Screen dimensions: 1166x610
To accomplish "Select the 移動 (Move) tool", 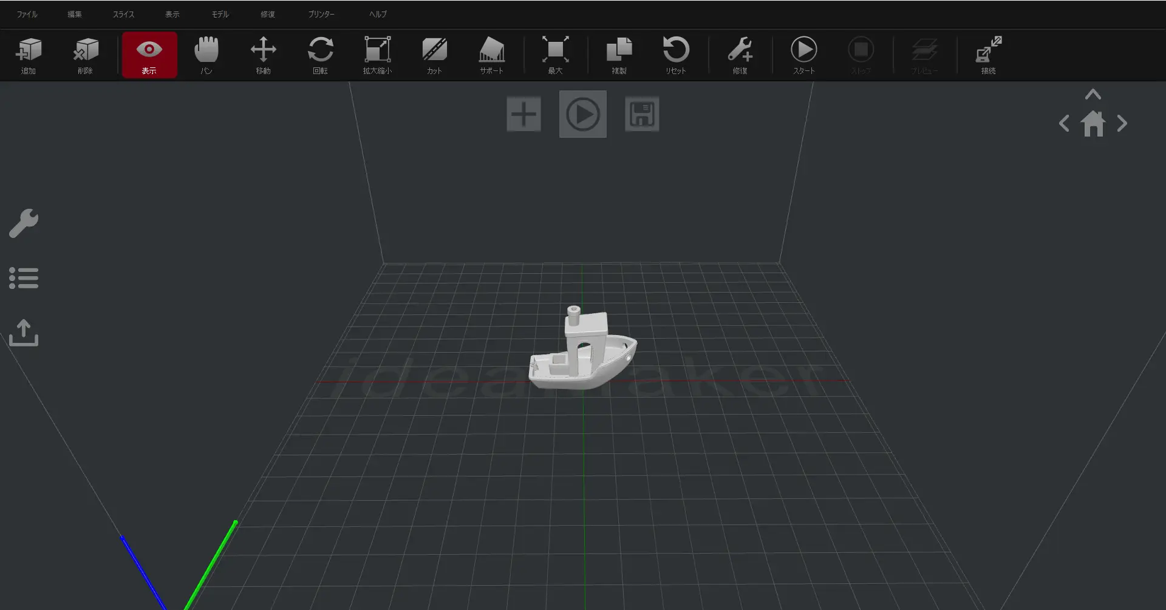I will pyautogui.click(x=263, y=55).
